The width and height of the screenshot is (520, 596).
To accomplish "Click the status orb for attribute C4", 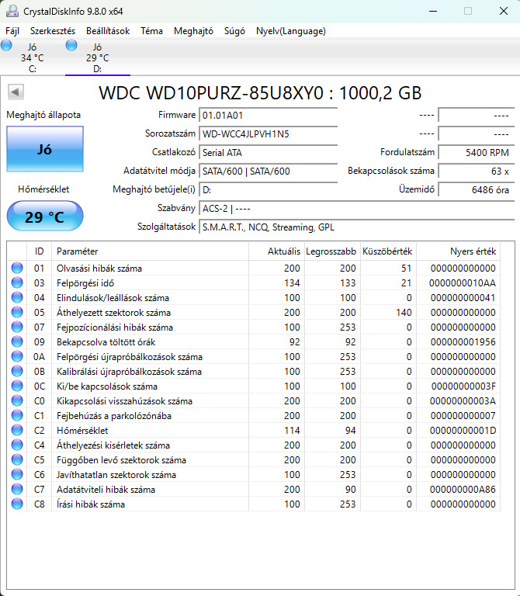I will pos(17,445).
